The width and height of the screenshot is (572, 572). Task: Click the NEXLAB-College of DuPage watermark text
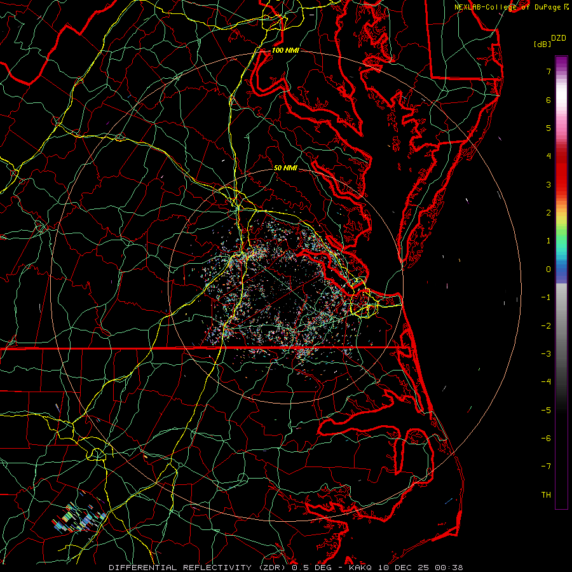[508, 7]
